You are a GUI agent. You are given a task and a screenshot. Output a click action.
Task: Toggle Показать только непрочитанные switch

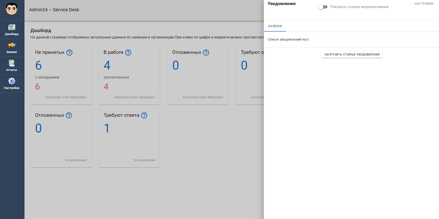323,7
